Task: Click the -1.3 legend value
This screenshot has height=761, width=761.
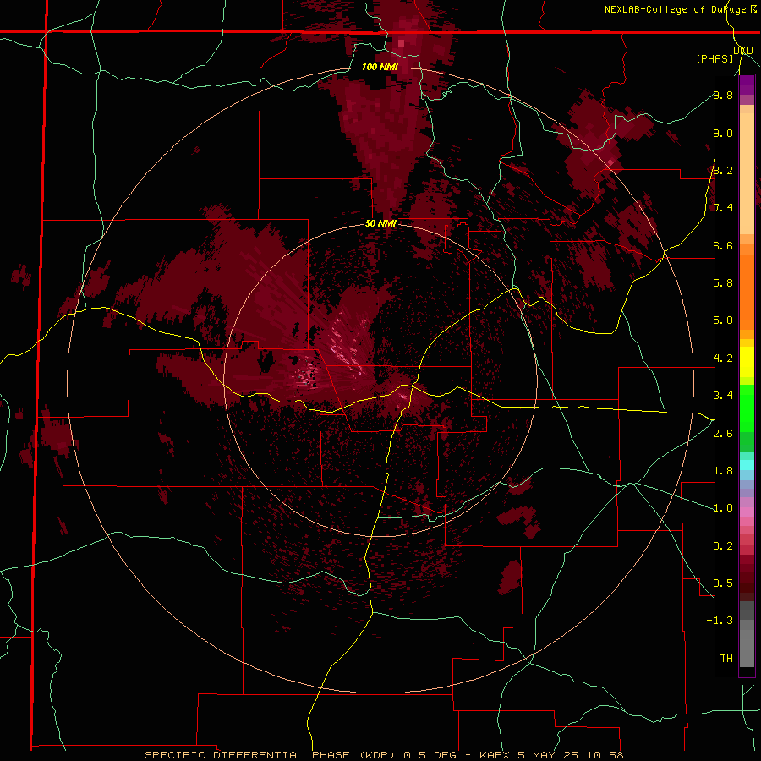Action: [x=720, y=621]
